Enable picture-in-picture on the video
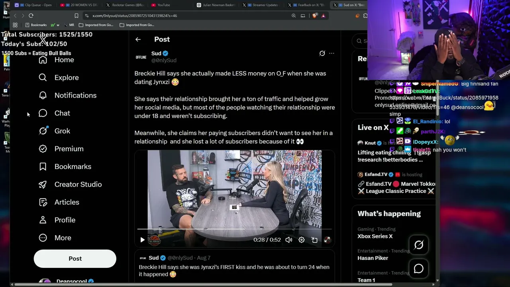This screenshot has height=287, width=510. click(x=314, y=240)
